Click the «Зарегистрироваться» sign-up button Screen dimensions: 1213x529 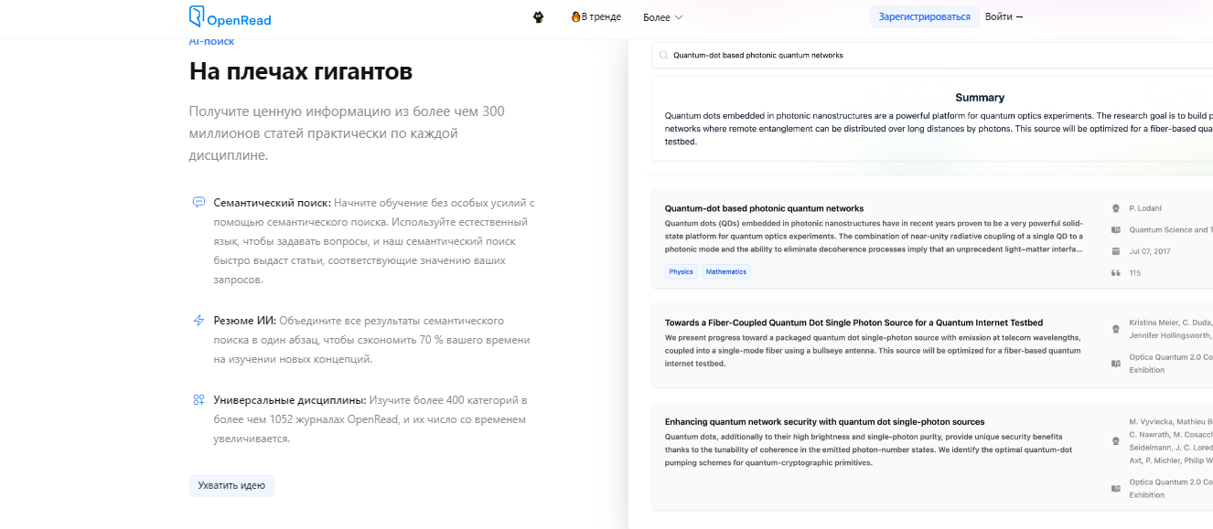(925, 17)
